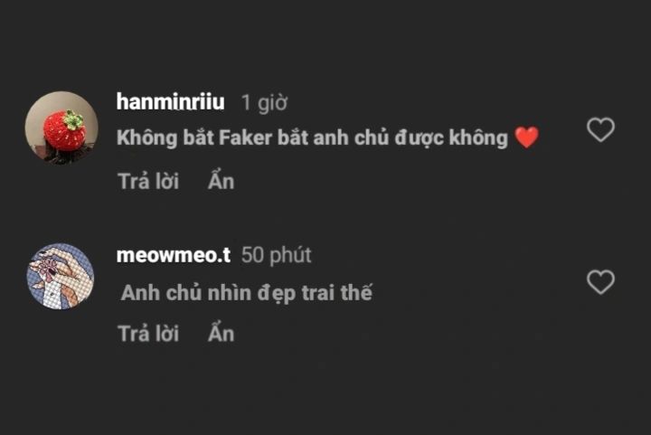651x435 pixels.
Task: Open hanminriiu's strawberry profile picture
Action: click(x=61, y=128)
